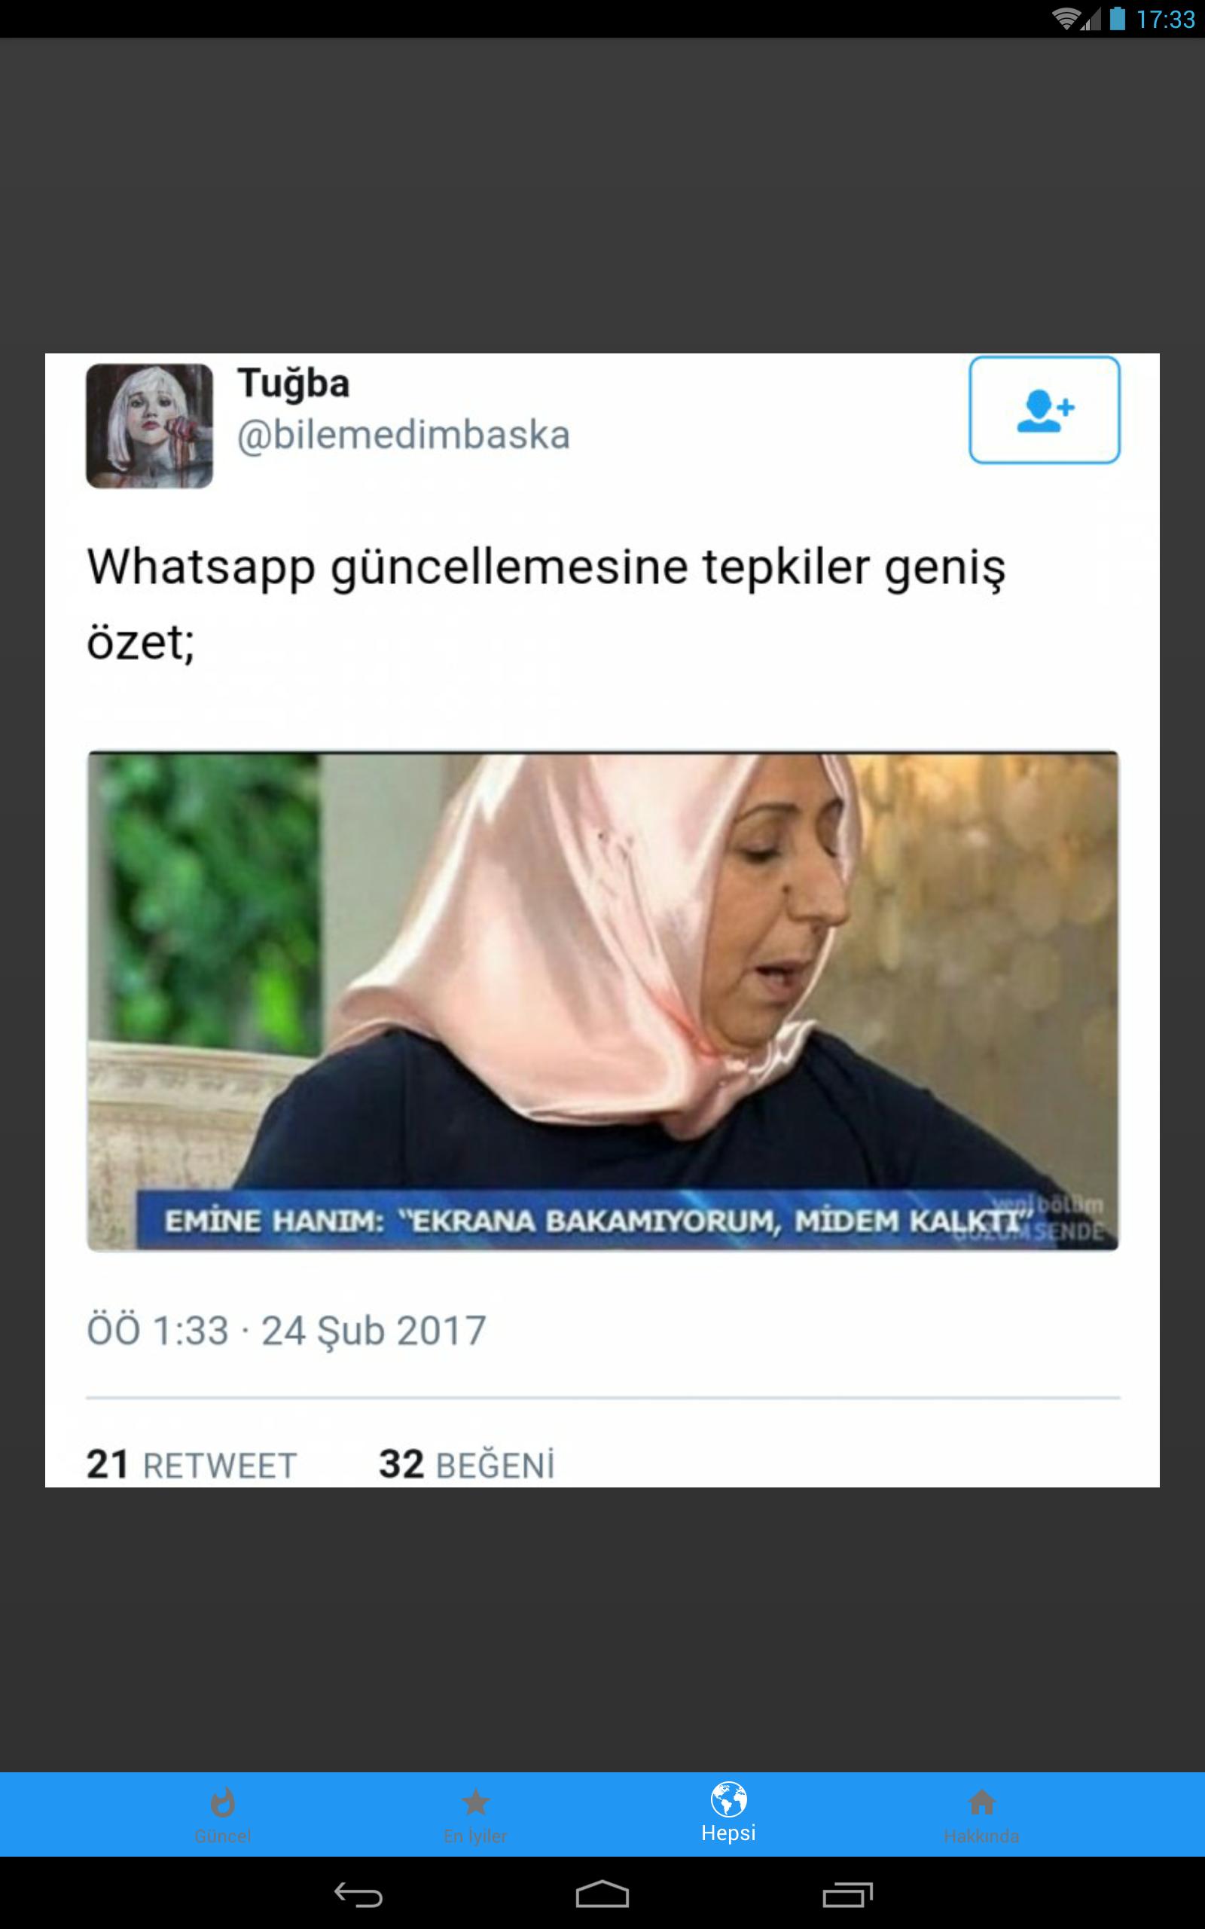Switch to the Güncel tab label
The height and width of the screenshot is (1929, 1205).
222,1836
